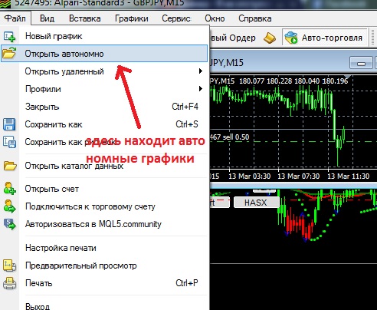Viewport: 377px width, 310px height.
Task: Click the Сохранить как рисунок icon
Action: point(9,142)
